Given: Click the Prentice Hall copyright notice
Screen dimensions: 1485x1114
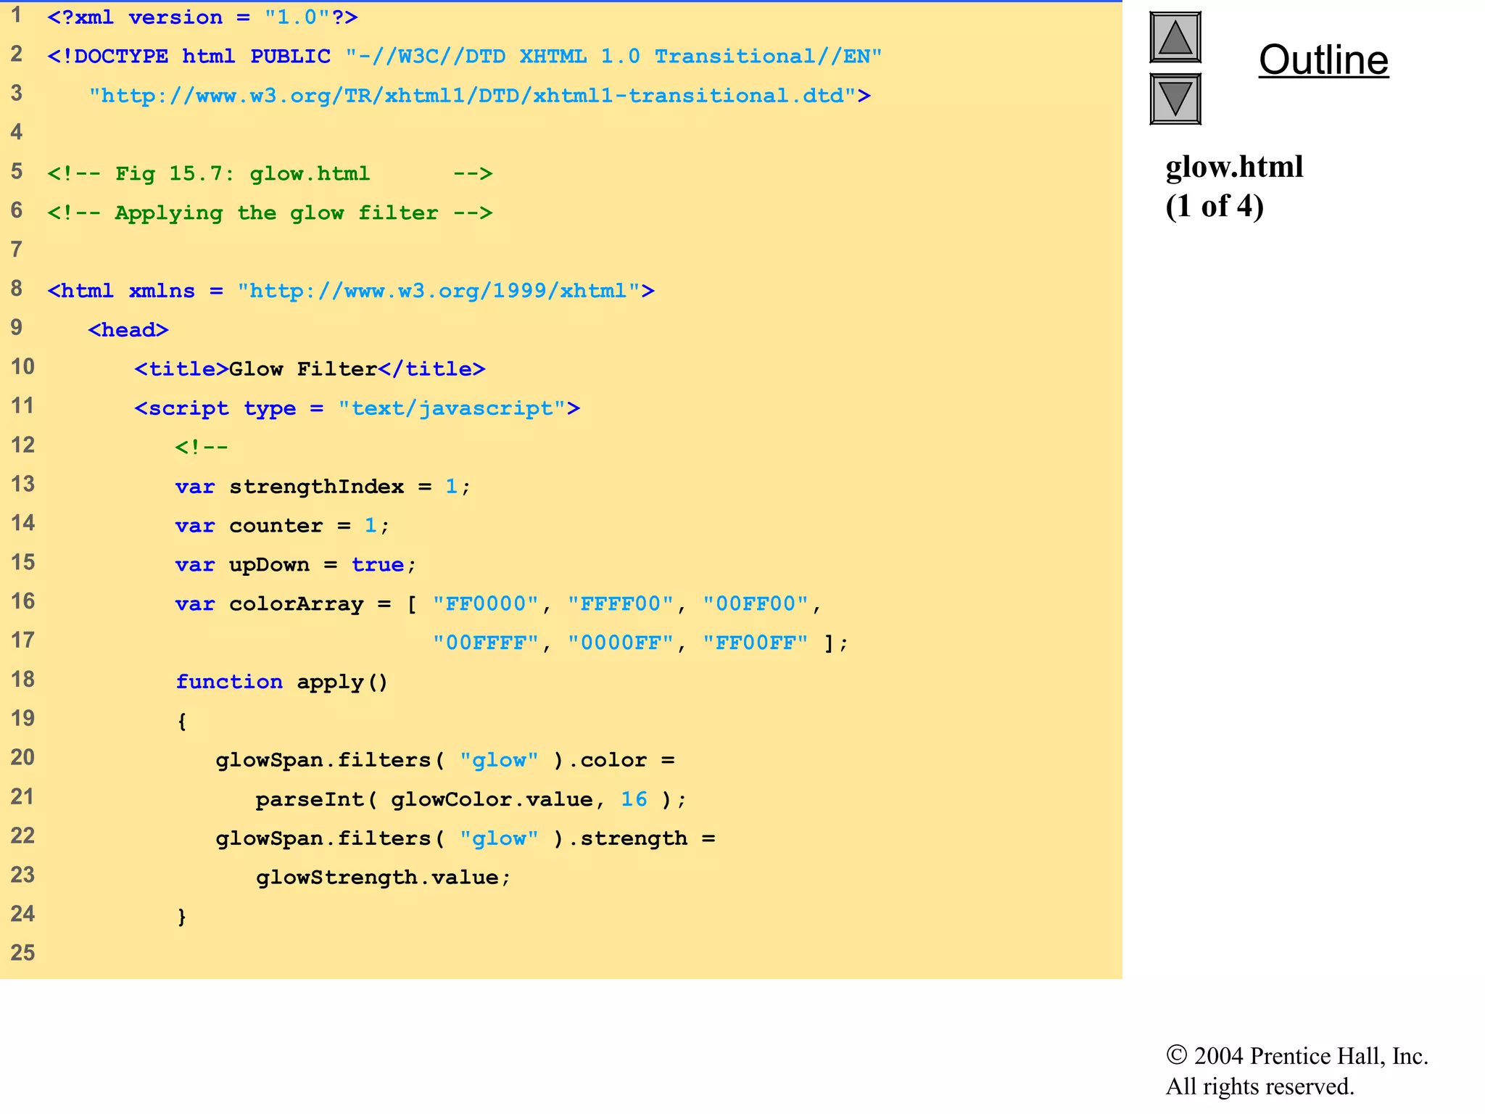Looking at the screenshot, I should click(x=1296, y=1070).
